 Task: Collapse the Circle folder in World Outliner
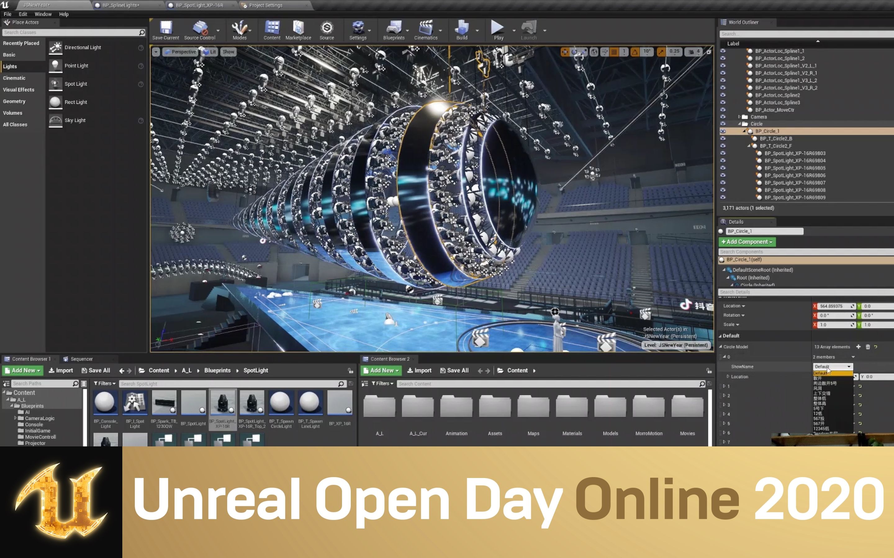(740, 124)
